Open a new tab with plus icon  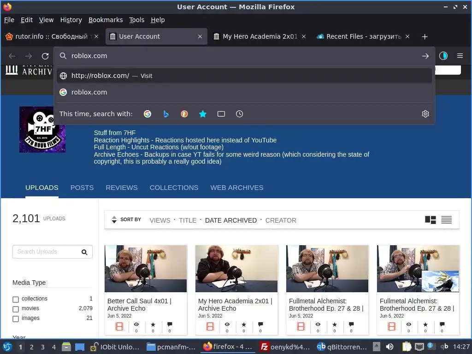click(x=425, y=37)
